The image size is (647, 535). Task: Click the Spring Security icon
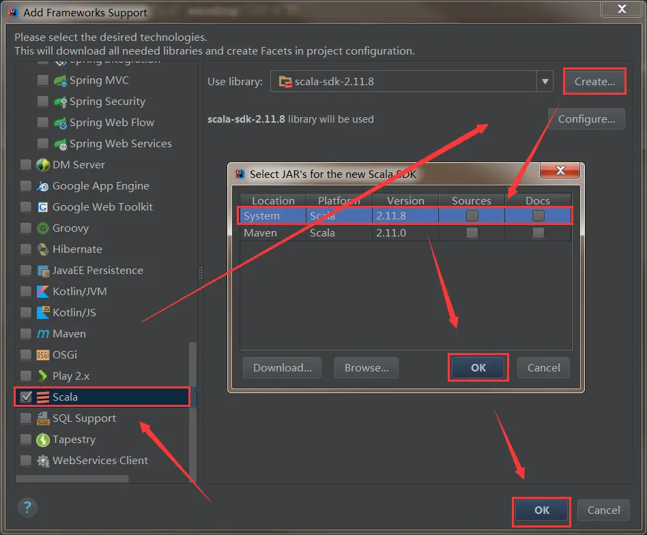[60, 102]
